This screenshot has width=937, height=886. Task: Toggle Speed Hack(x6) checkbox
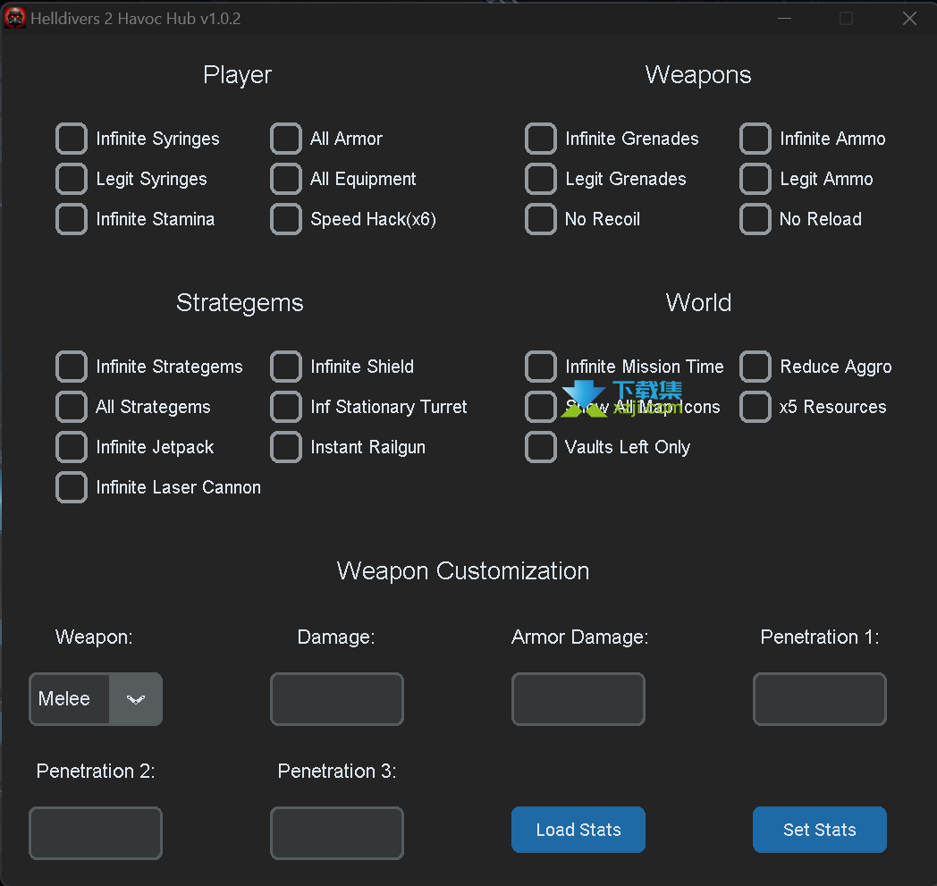285,219
